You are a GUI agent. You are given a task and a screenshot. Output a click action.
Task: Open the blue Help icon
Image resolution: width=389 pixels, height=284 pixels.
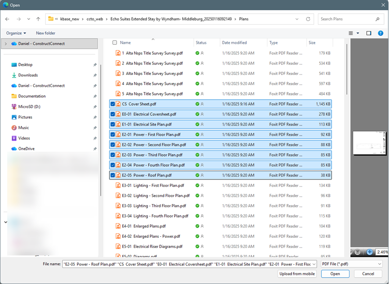381,33
